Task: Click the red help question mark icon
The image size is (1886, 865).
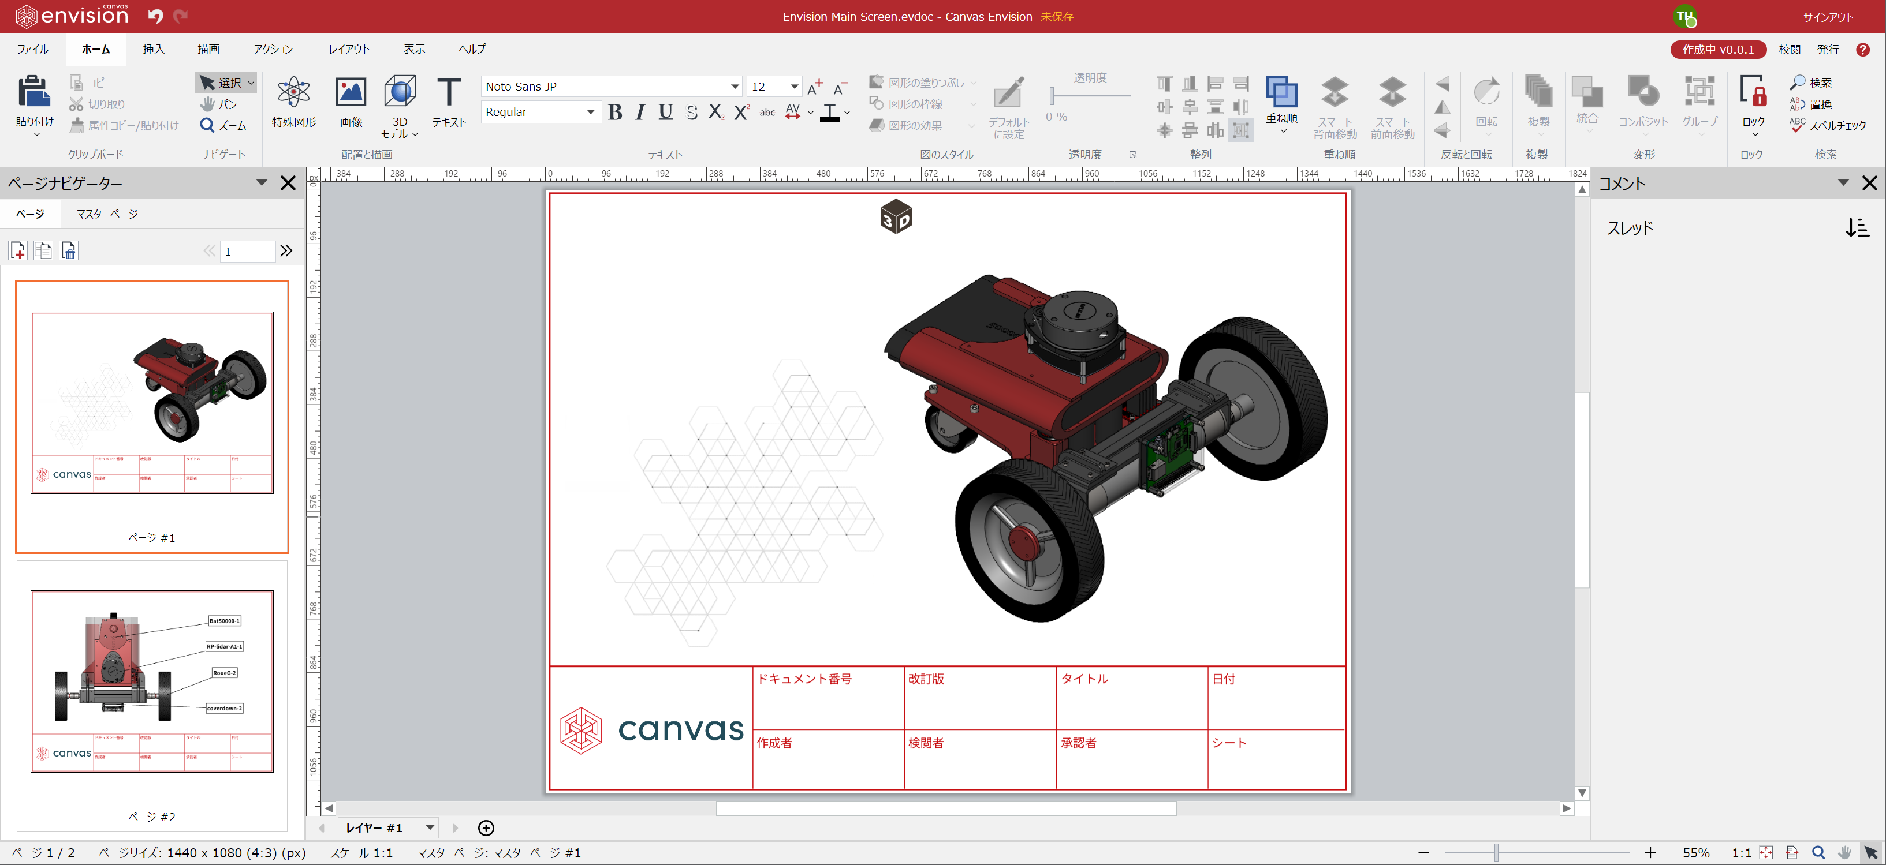Action: [1862, 49]
